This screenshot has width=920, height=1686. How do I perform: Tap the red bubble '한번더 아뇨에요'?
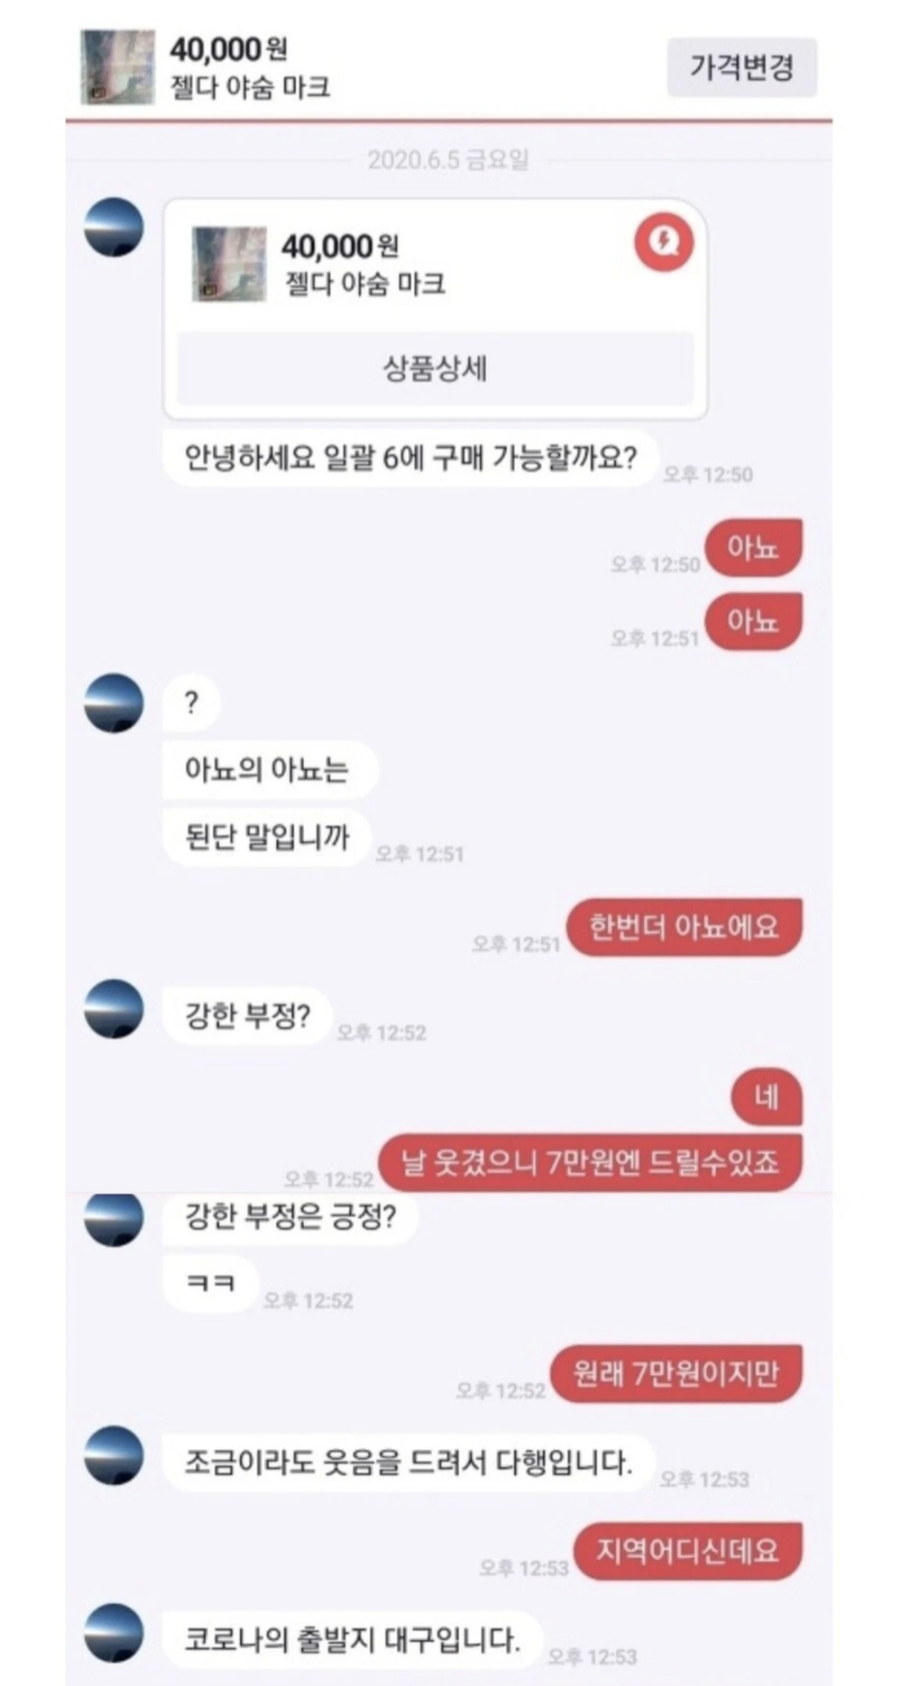point(685,927)
